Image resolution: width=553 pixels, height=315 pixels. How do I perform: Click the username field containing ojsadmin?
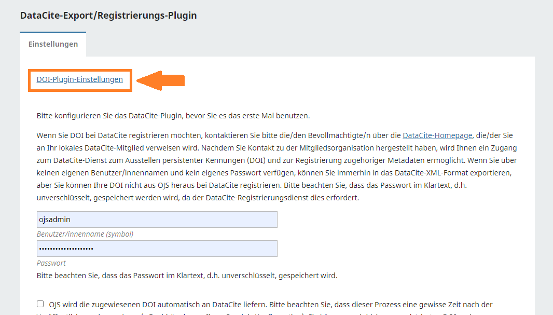click(157, 220)
